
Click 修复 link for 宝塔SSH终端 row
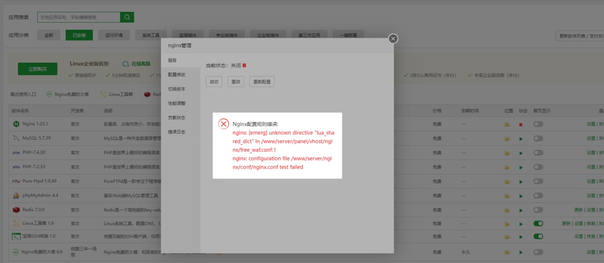point(591,236)
